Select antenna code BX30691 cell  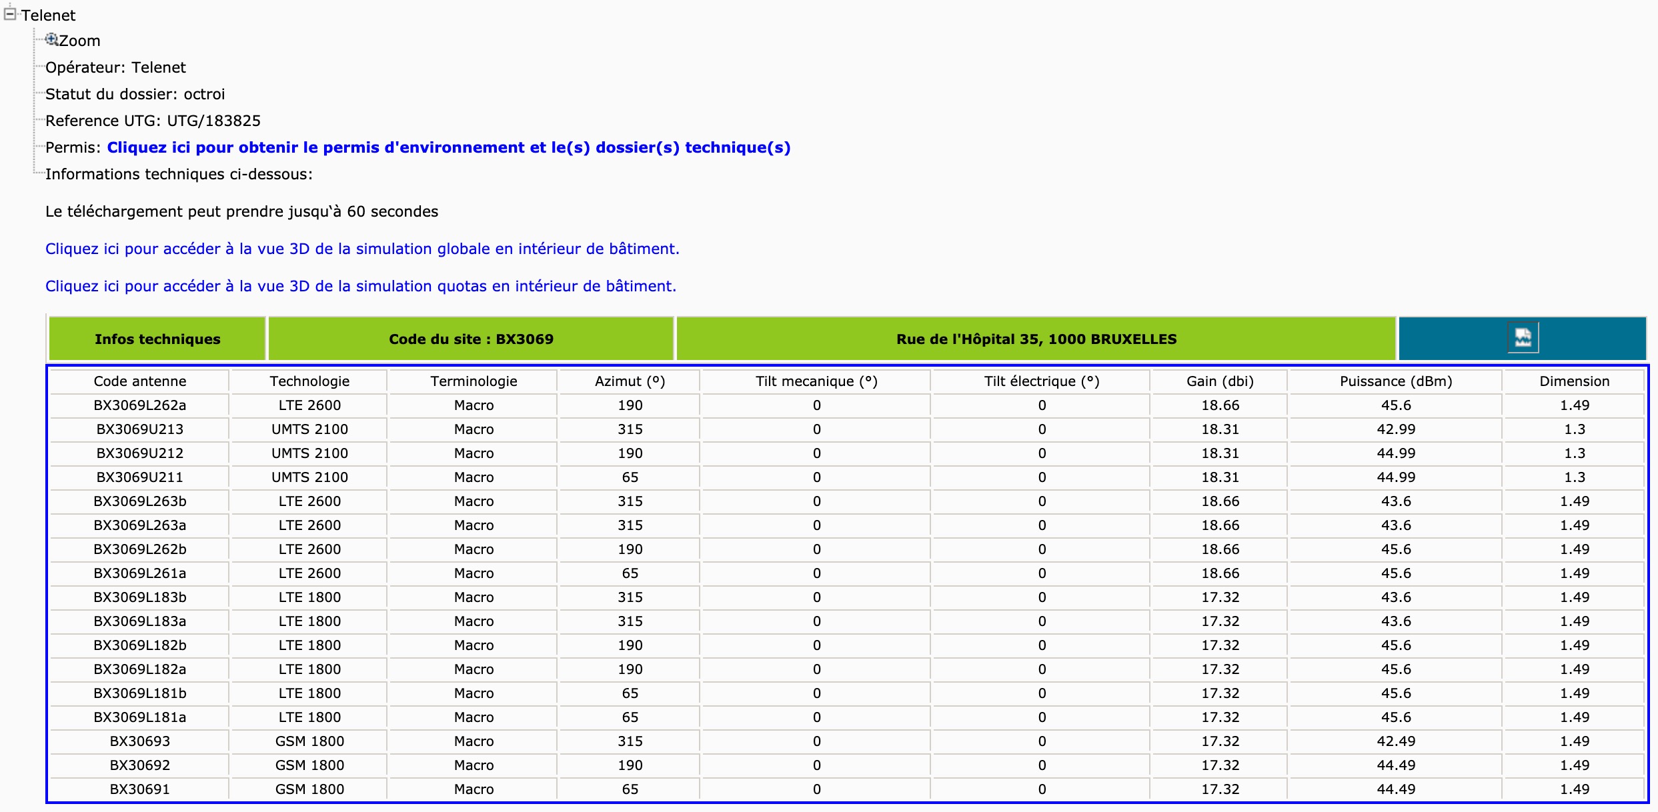[x=140, y=789]
